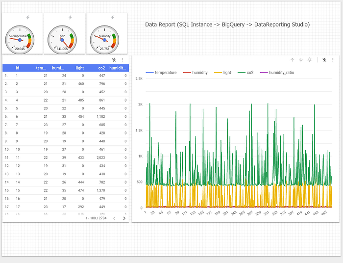343x263 pixels.
Task: Toggle light series in chart legend
Action: 222,73
